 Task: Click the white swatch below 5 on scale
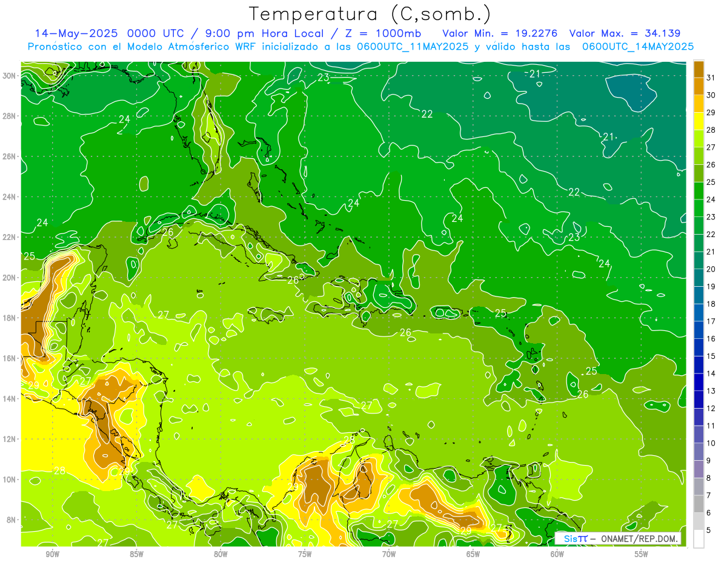(x=699, y=539)
